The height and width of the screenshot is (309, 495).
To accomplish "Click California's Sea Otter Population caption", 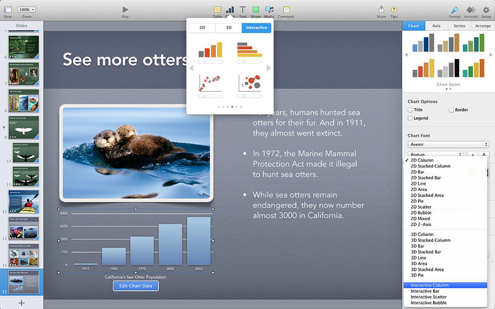I will pyautogui.click(x=136, y=277).
